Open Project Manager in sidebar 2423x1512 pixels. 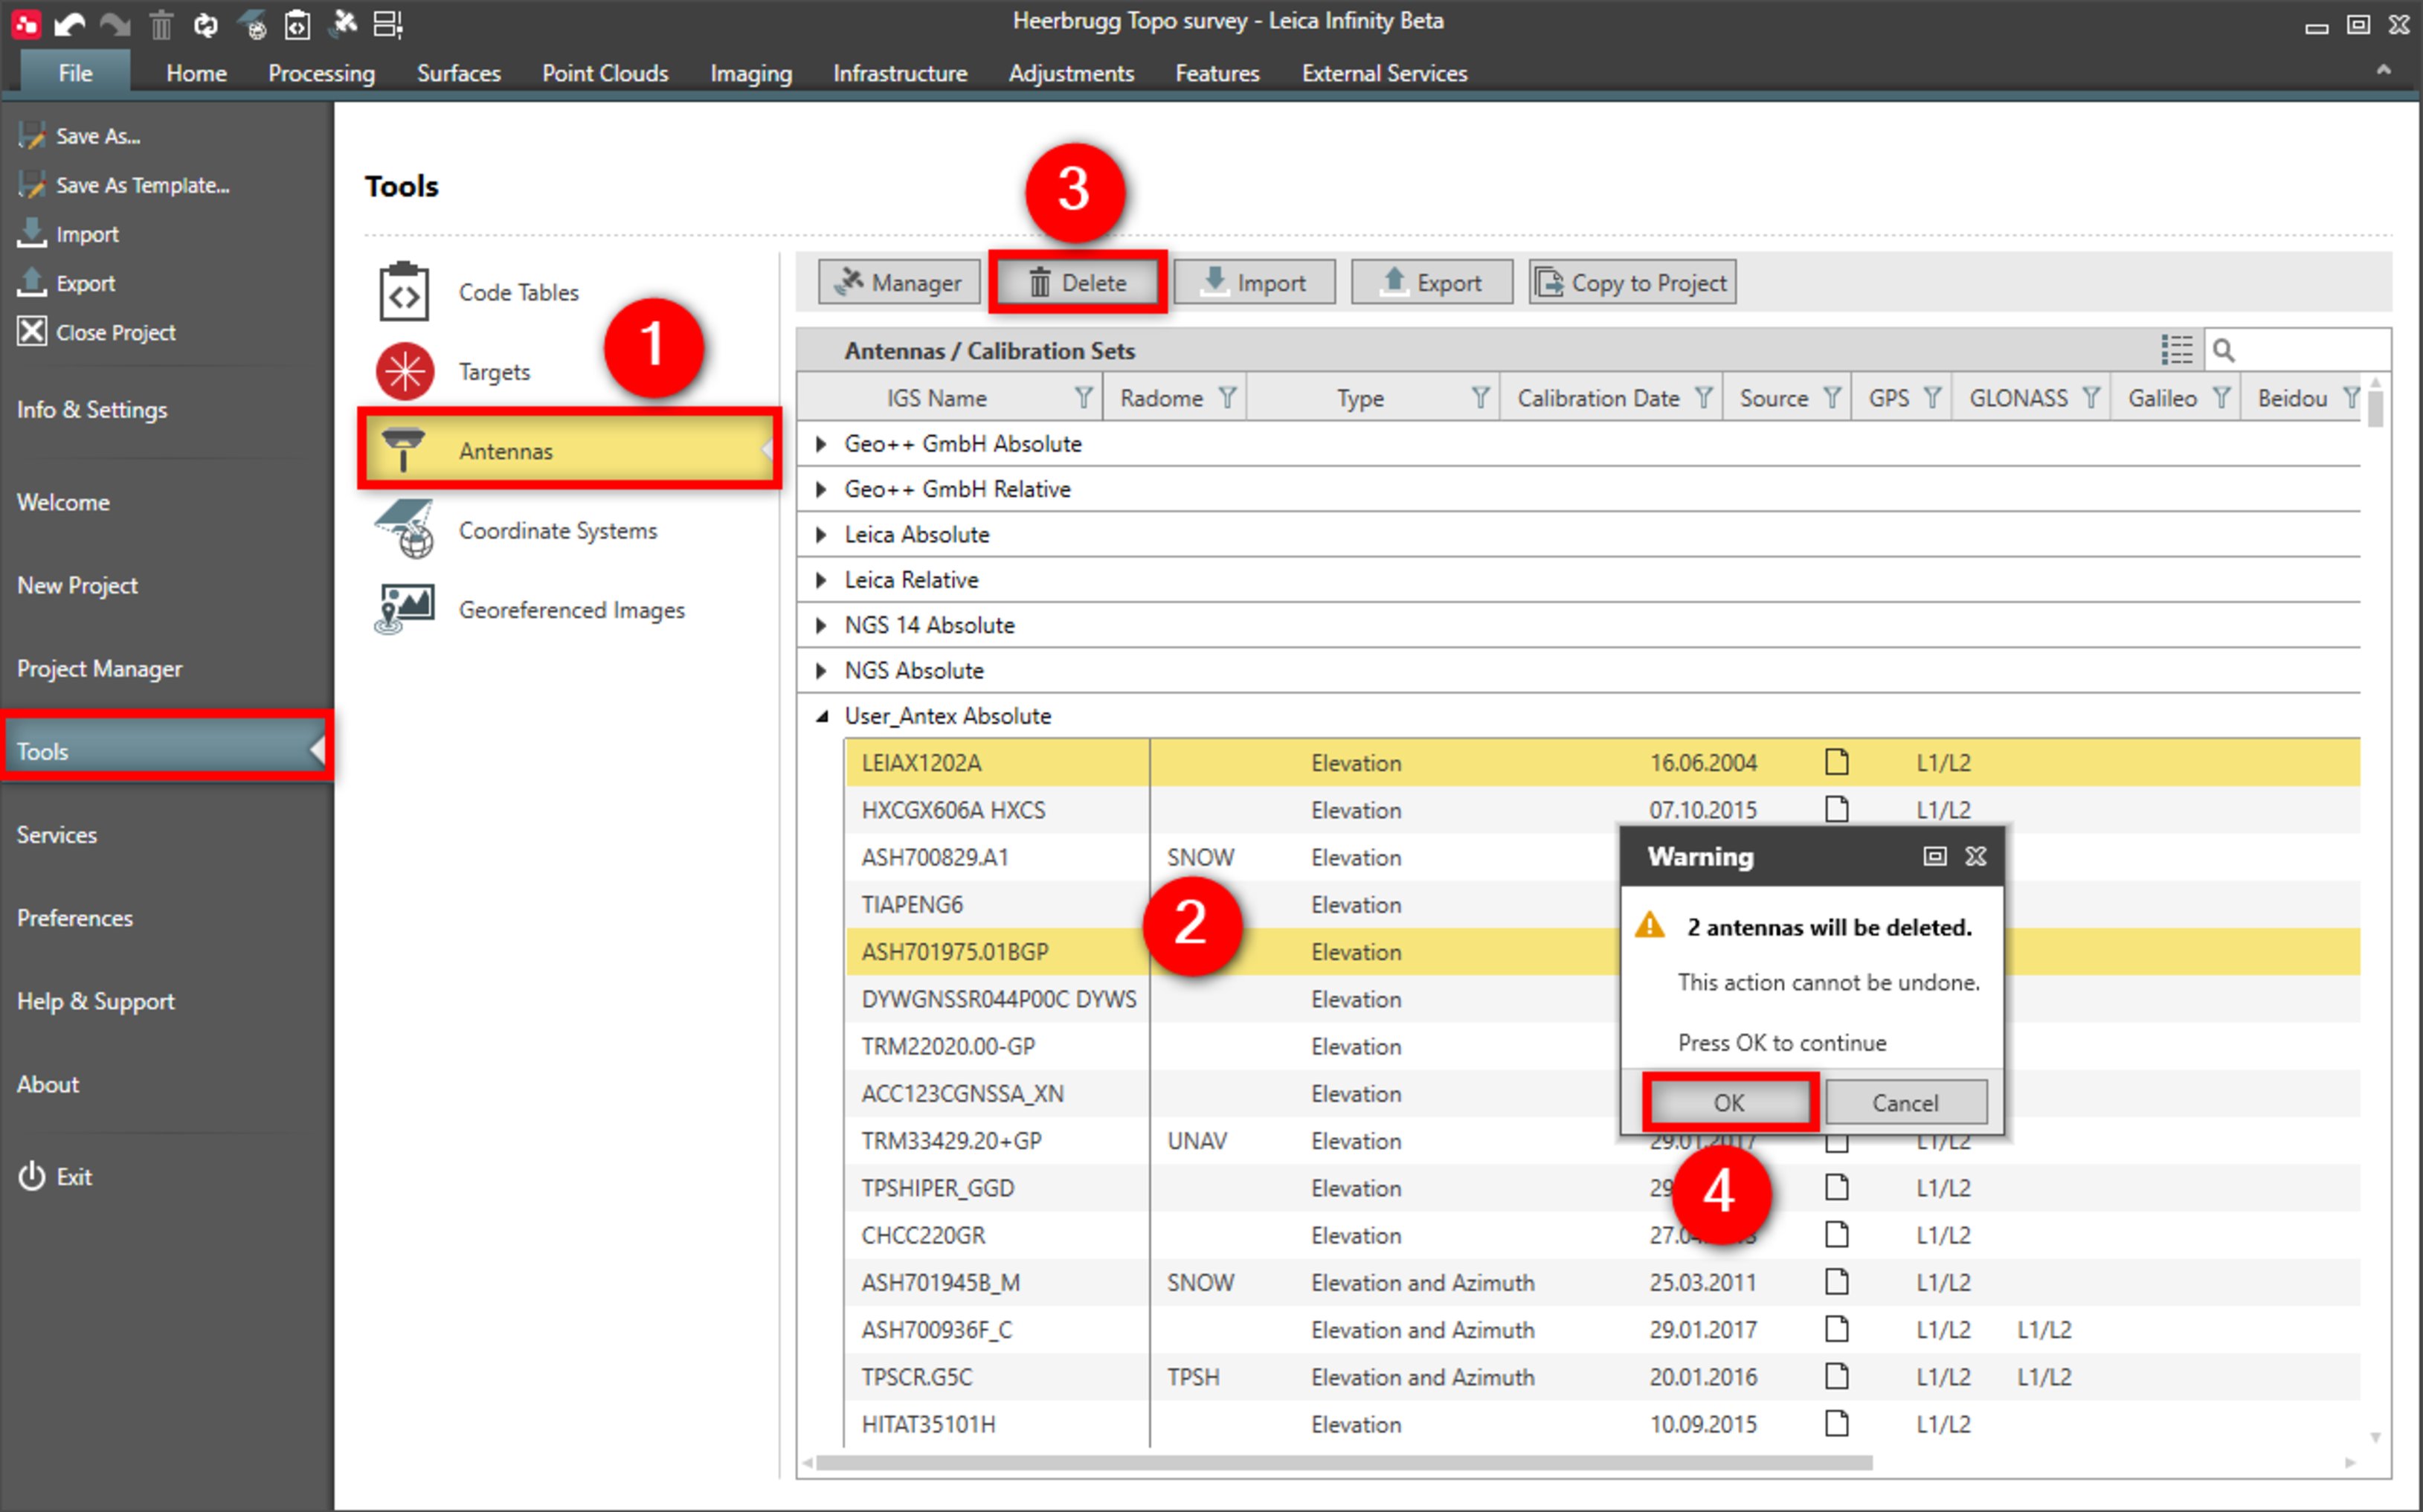click(99, 668)
